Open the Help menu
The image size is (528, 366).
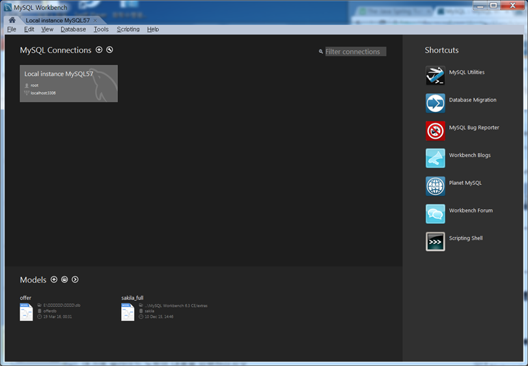153,29
